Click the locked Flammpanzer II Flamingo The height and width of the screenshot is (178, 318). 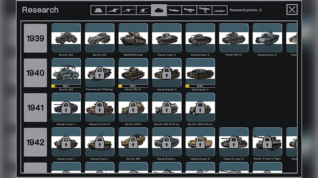click(100, 73)
